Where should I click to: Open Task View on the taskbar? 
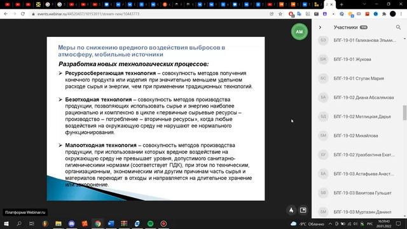(32, 223)
